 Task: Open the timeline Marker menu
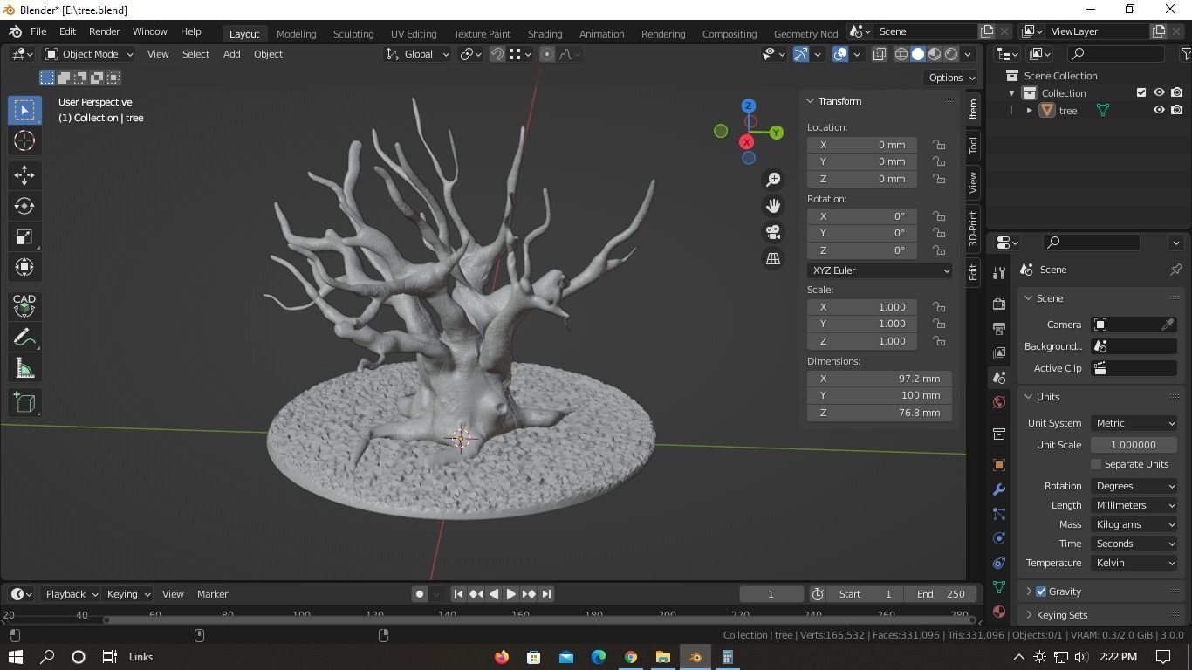point(212,594)
